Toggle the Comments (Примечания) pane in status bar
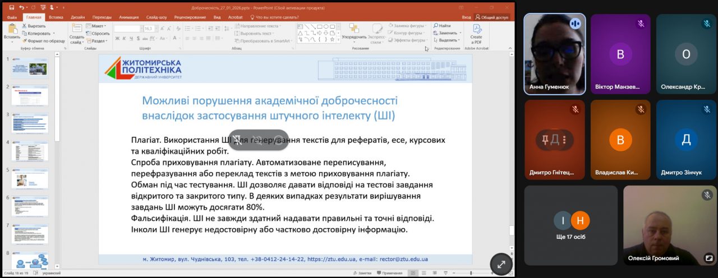718x278 pixels. 389,273
